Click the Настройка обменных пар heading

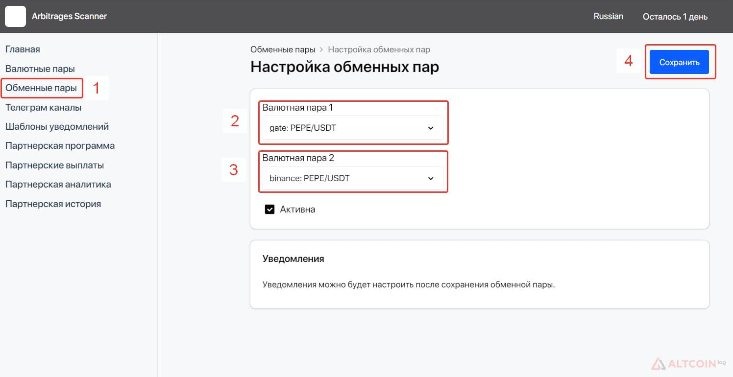point(344,67)
